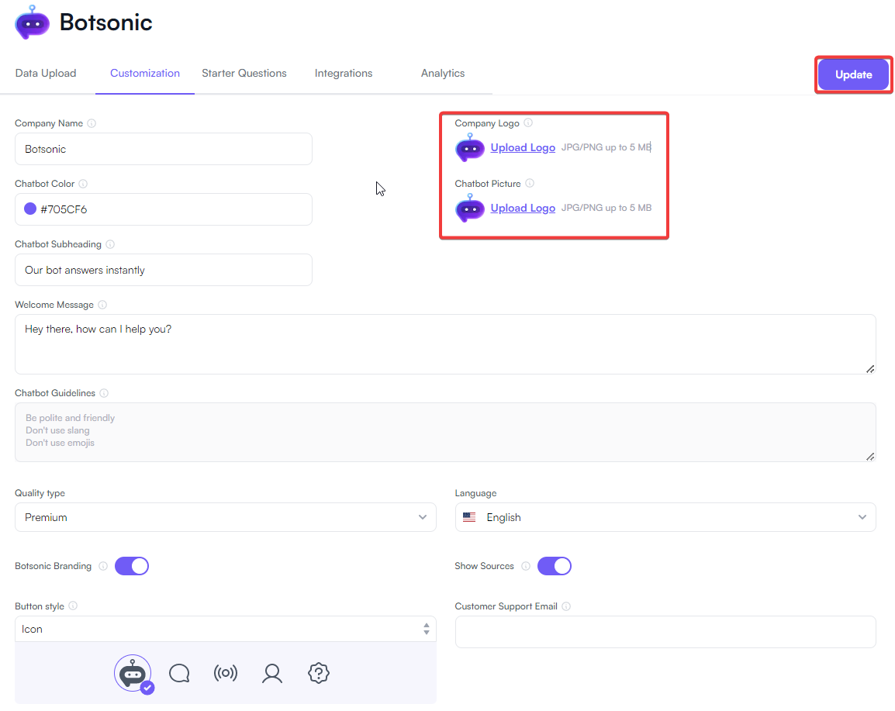Click the Customer Support Email input field
This screenshot has width=895, height=711.
pos(665,632)
